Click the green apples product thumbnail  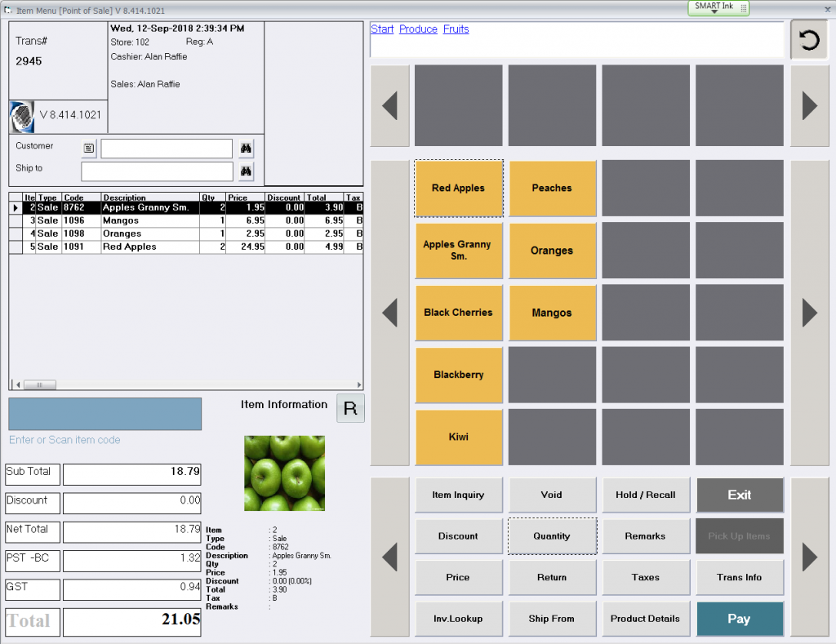tap(284, 473)
